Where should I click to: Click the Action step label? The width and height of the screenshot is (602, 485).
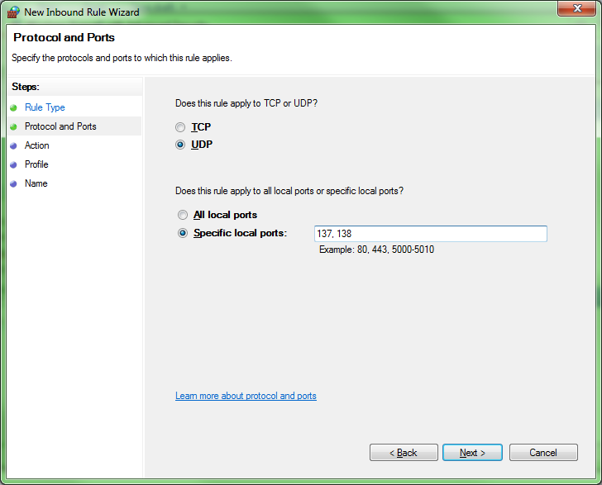pyautogui.click(x=37, y=145)
